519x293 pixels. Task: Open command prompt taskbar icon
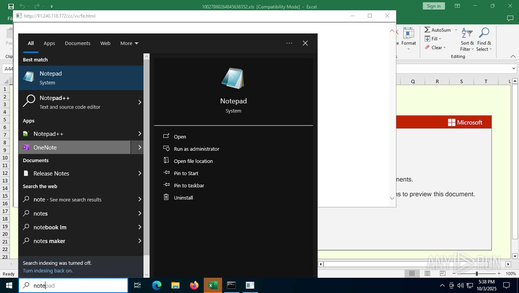click(x=231, y=285)
